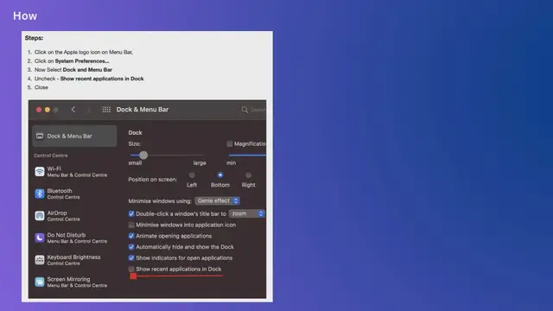Open the Genie effect dropdown
Screen dimensions: 553x311
(217, 200)
